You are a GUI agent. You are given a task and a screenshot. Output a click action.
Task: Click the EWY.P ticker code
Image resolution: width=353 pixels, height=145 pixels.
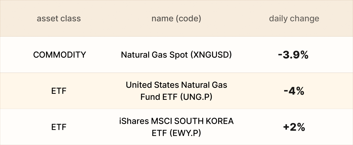pos(185,133)
